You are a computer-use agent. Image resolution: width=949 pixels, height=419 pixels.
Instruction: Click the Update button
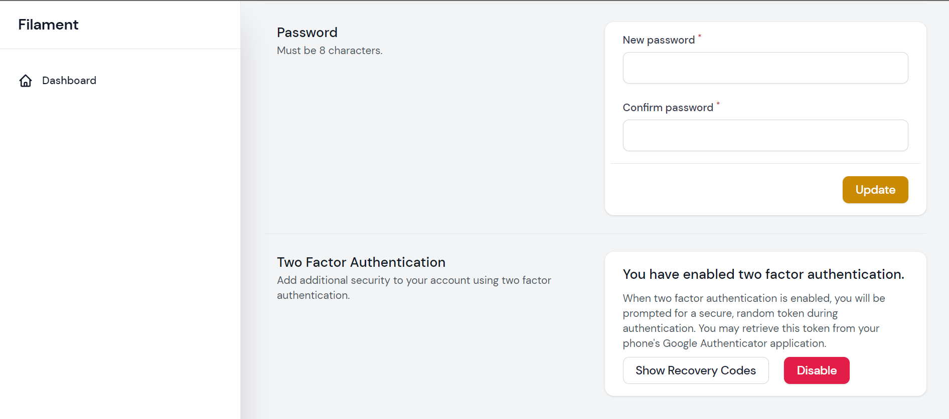[x=875, y=190]
